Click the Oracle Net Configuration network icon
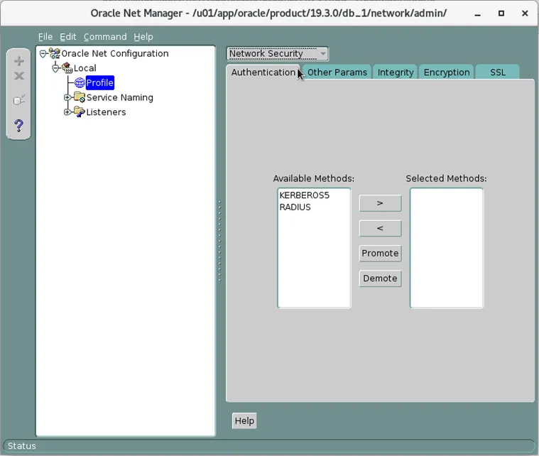 (x=54, y=53)
